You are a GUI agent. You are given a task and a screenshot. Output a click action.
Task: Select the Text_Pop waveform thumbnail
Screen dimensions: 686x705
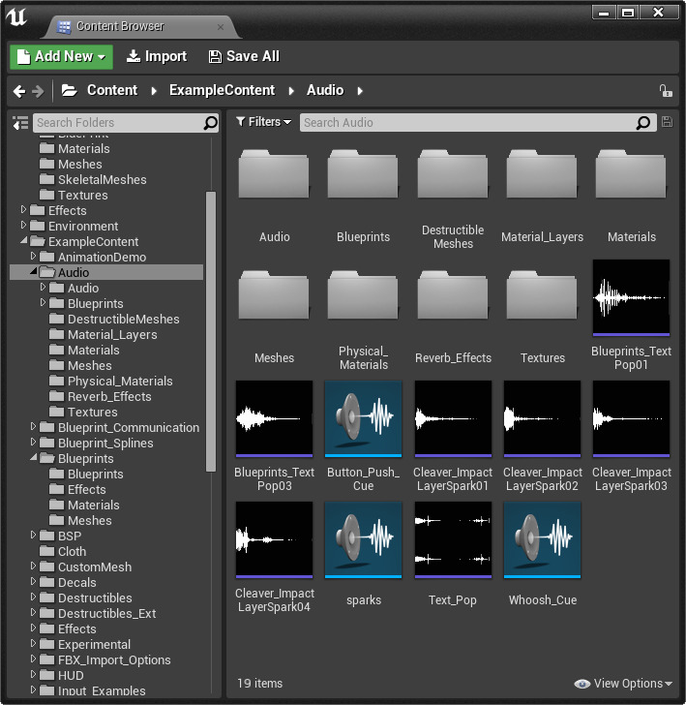(453, 539)
